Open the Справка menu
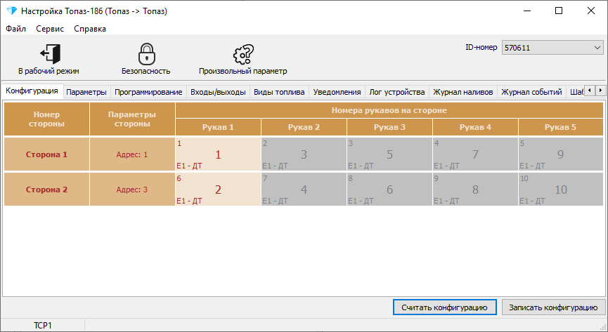Screen dimensions: 608x332 coord(90,29)
